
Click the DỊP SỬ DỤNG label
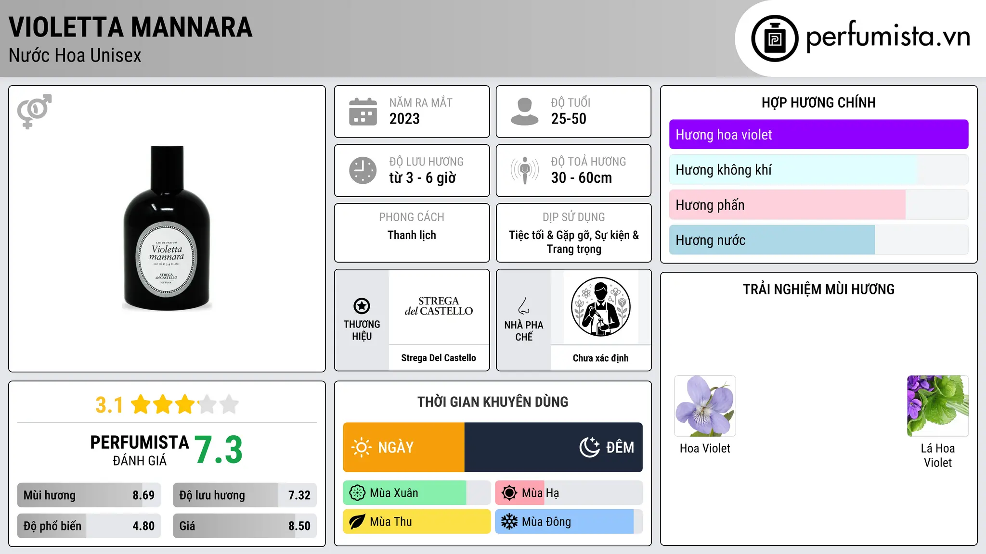coord(574,217)
